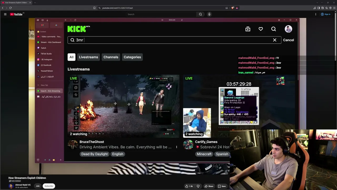Clear the Kick search field
This screenshot has width=337, height=190.
pos(275,40)
